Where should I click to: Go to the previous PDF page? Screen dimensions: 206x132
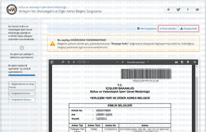pos(69,62)
